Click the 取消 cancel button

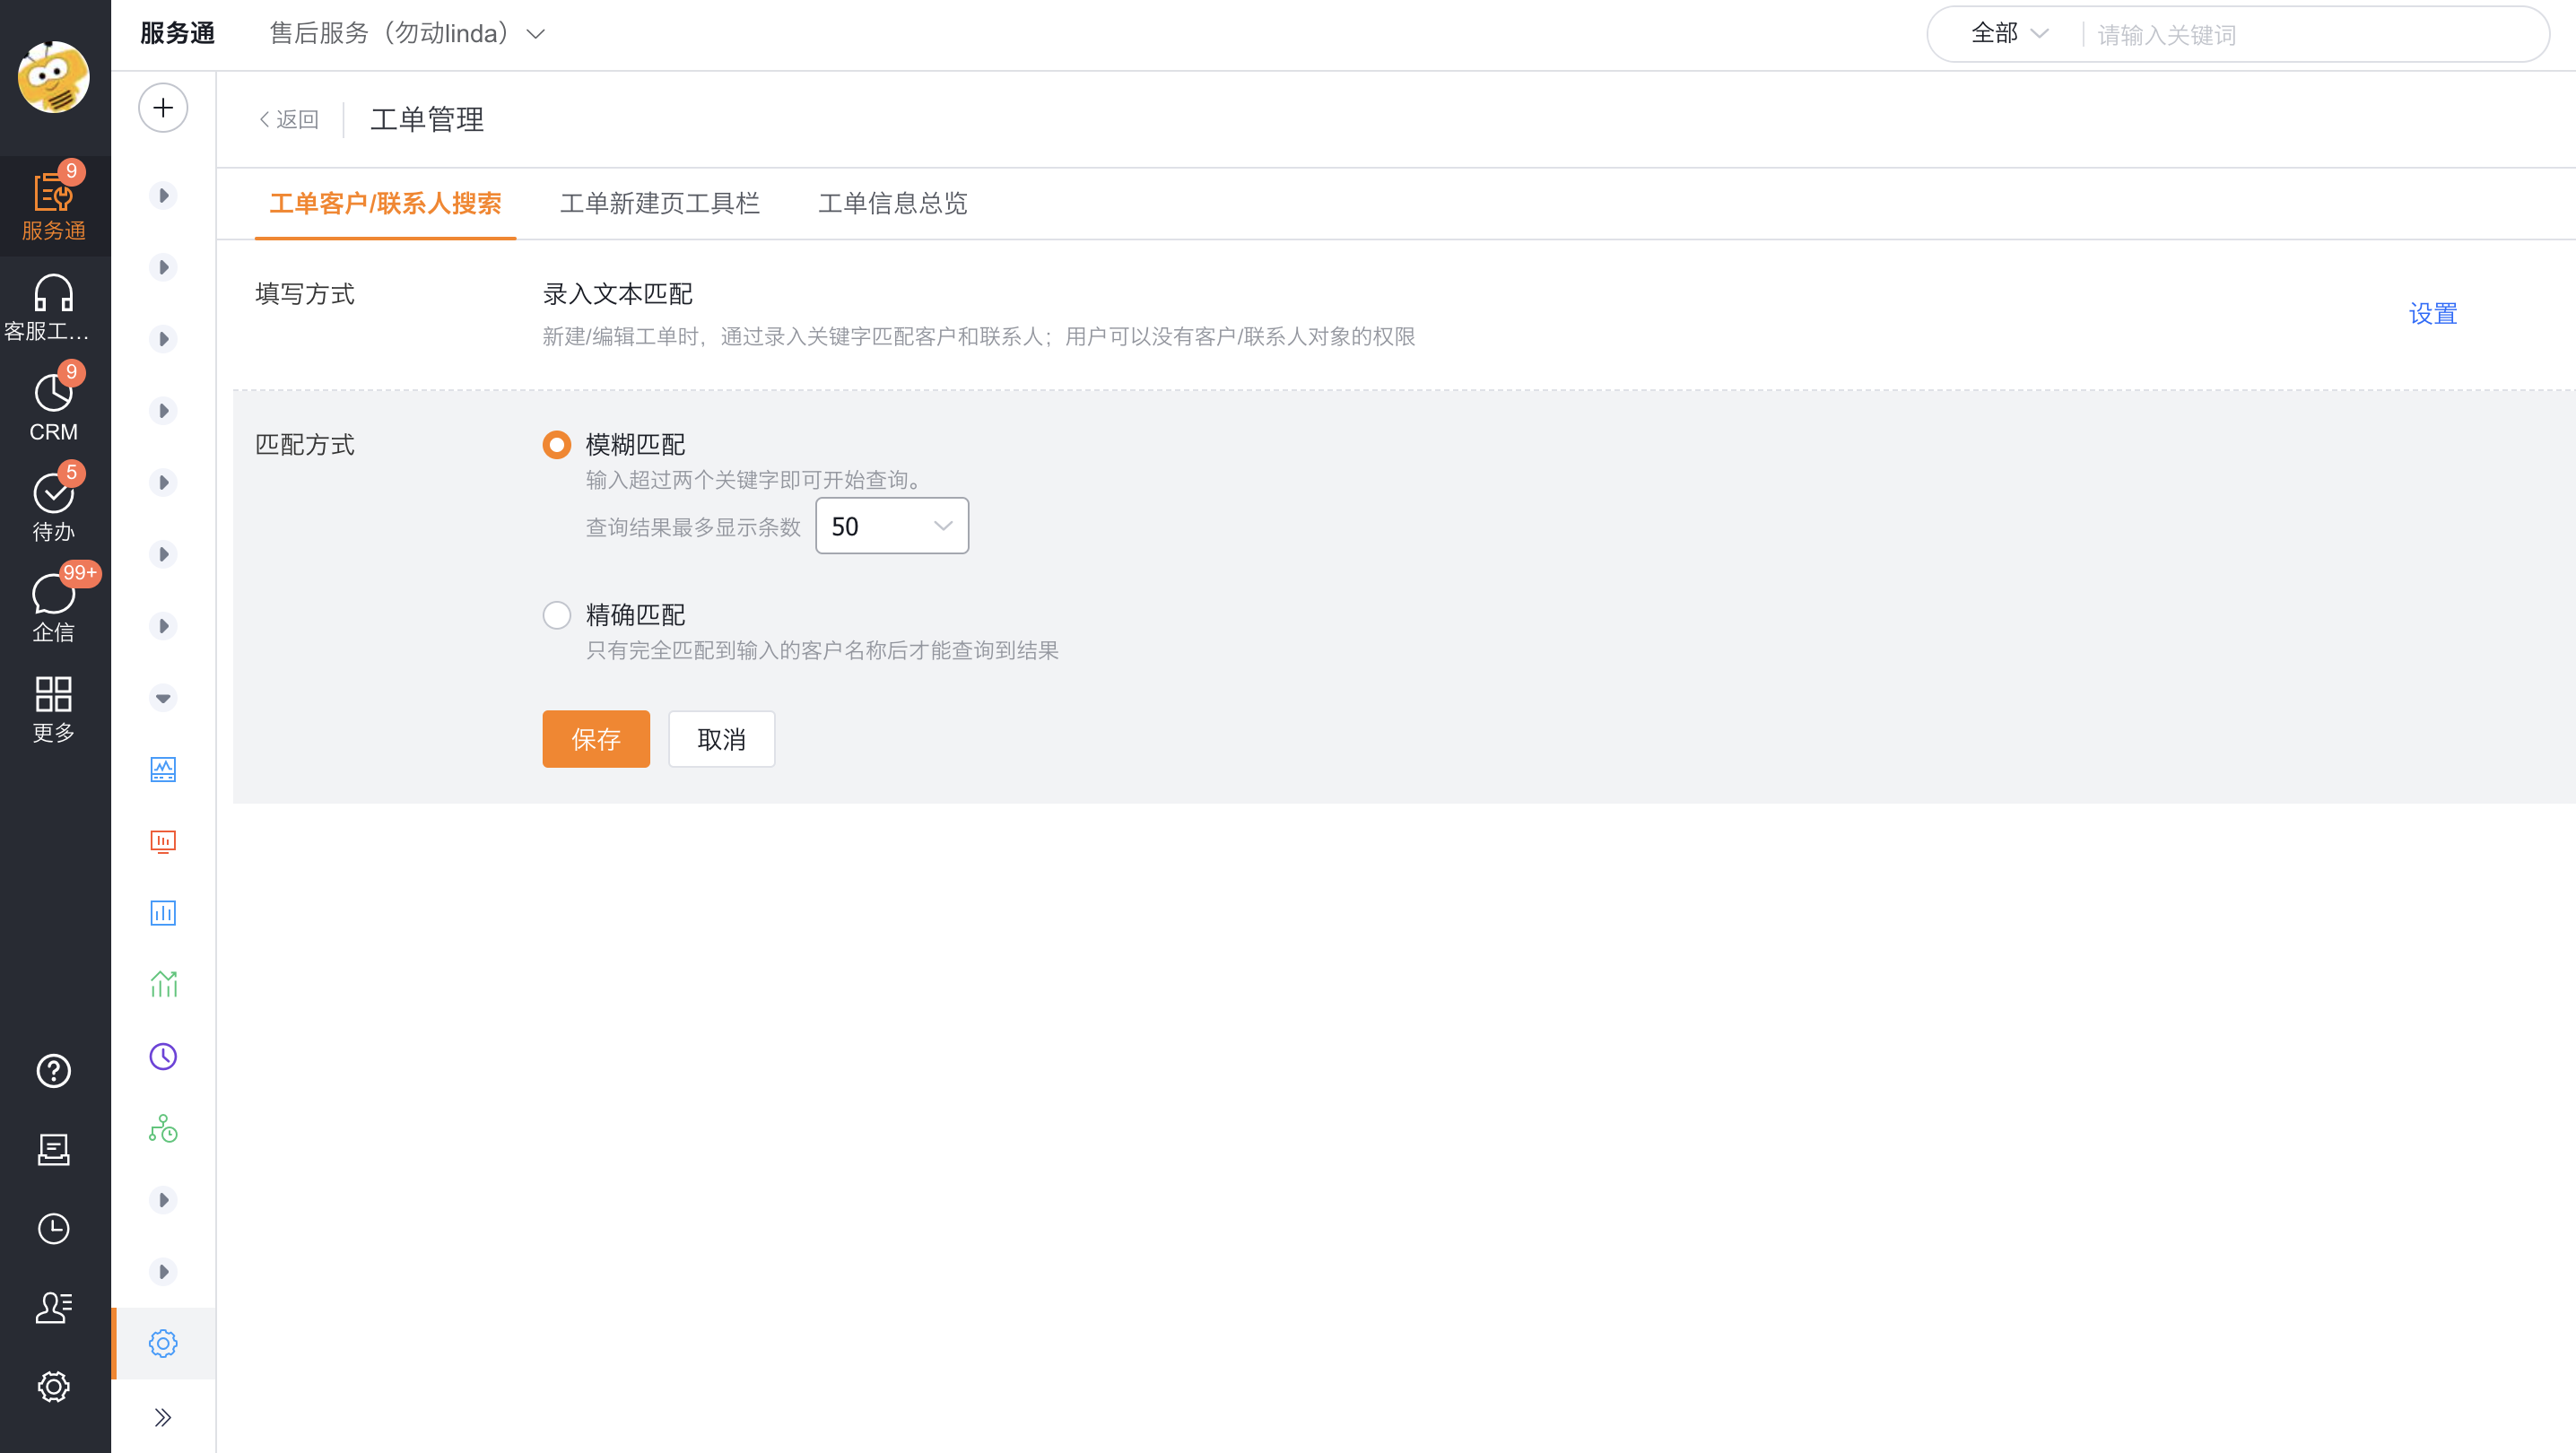[722, 739]
